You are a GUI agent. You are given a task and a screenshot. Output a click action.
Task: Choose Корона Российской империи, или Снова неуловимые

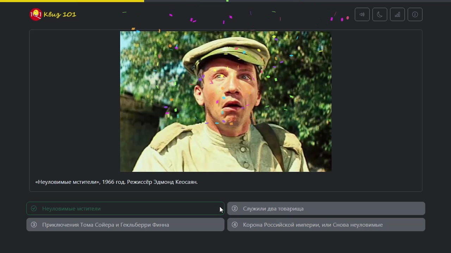(x=326, y=225)
